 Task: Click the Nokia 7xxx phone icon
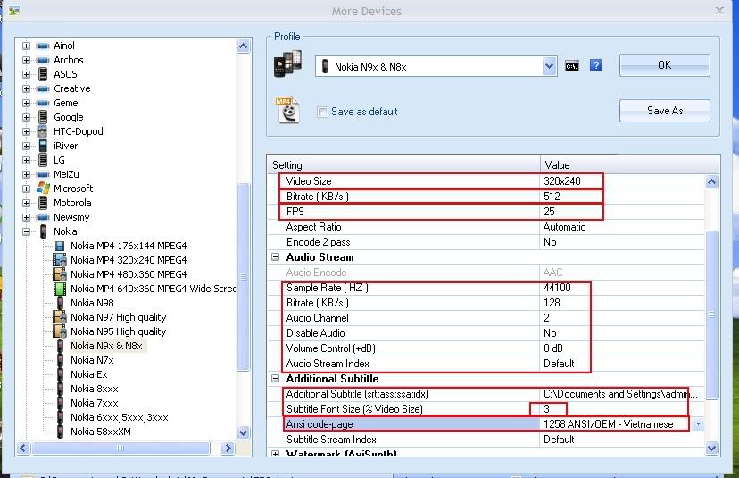(61, 403)
